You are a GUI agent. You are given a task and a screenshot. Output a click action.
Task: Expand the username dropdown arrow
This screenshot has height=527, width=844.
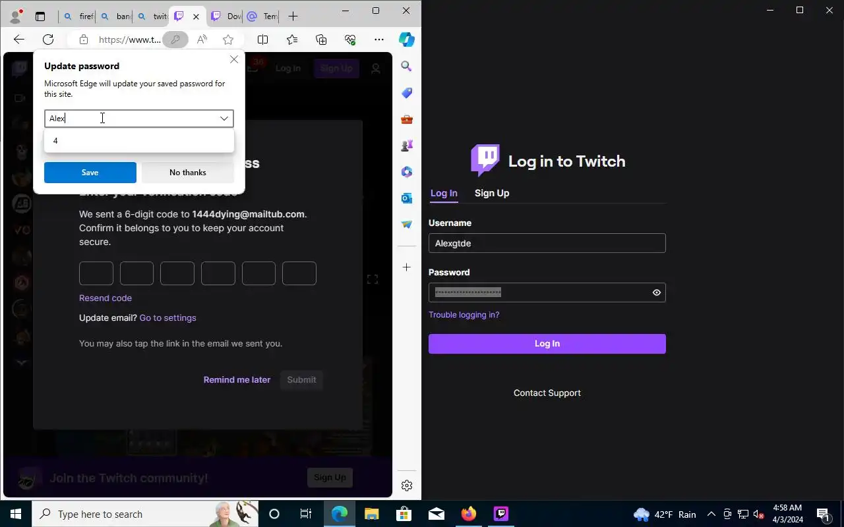(224, 119)
